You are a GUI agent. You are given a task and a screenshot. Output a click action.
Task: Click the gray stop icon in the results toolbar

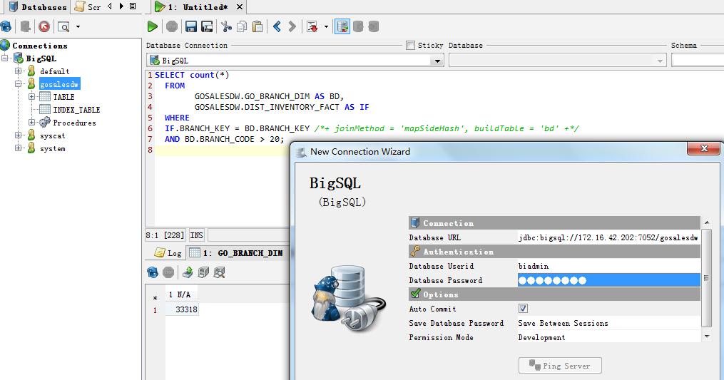pos(168,272)
